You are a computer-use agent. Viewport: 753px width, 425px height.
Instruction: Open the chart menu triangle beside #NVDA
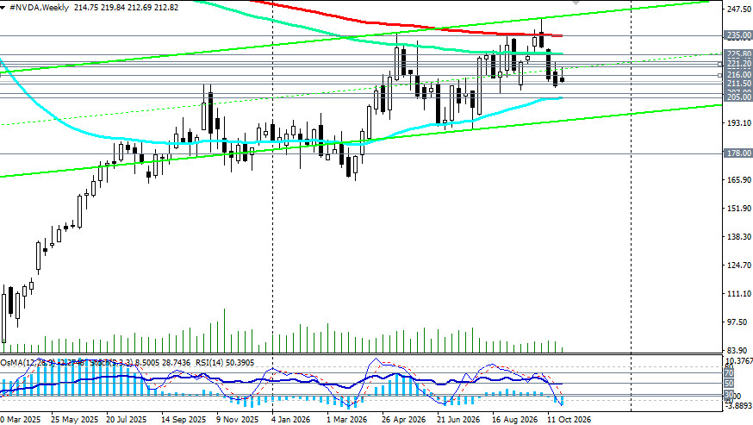[3, 8]
